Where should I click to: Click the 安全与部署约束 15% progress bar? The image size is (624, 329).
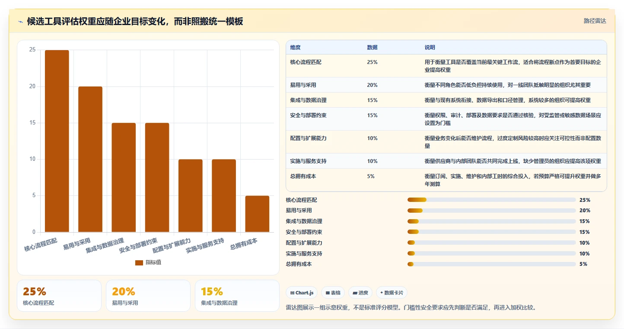tap(492, 232)
